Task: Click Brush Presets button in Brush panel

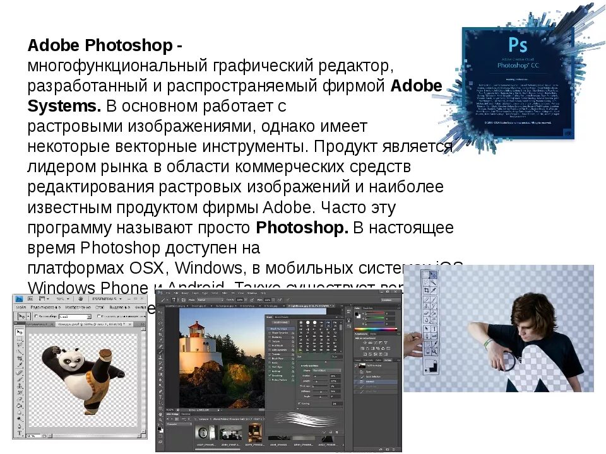Action: 280,322
